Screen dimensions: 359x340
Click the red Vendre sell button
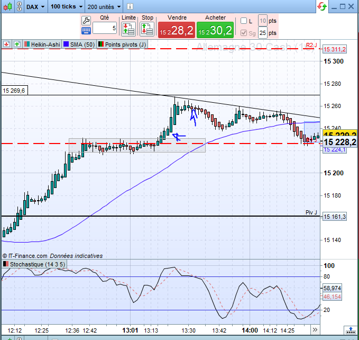(177, 30)
